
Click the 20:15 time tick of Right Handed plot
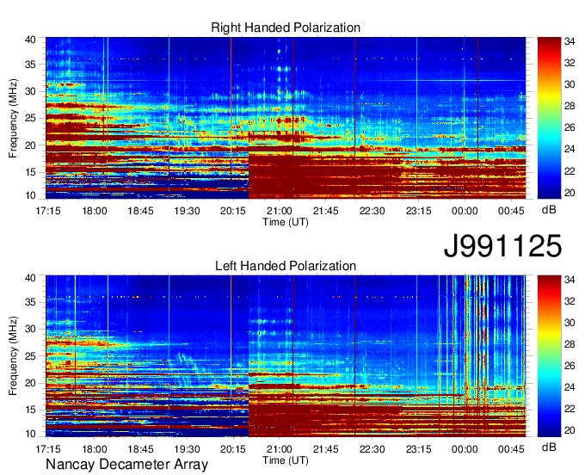pos(233,211)
